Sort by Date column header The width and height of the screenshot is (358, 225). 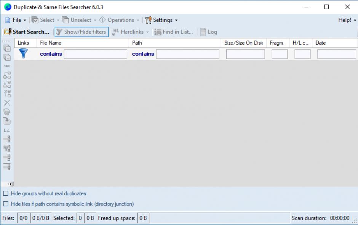[335, 43]
